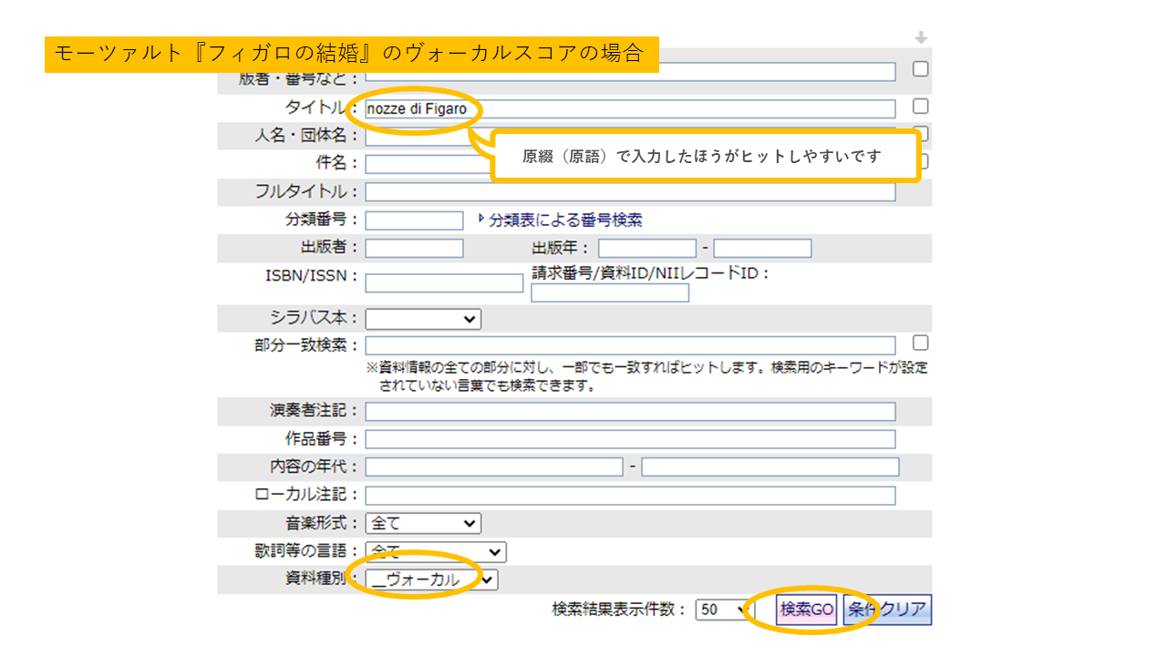Click the タイトル field containing nozze di Figaro
Image resolution: width=1167 pixels, height=656 pixels.
click(631, 109)
